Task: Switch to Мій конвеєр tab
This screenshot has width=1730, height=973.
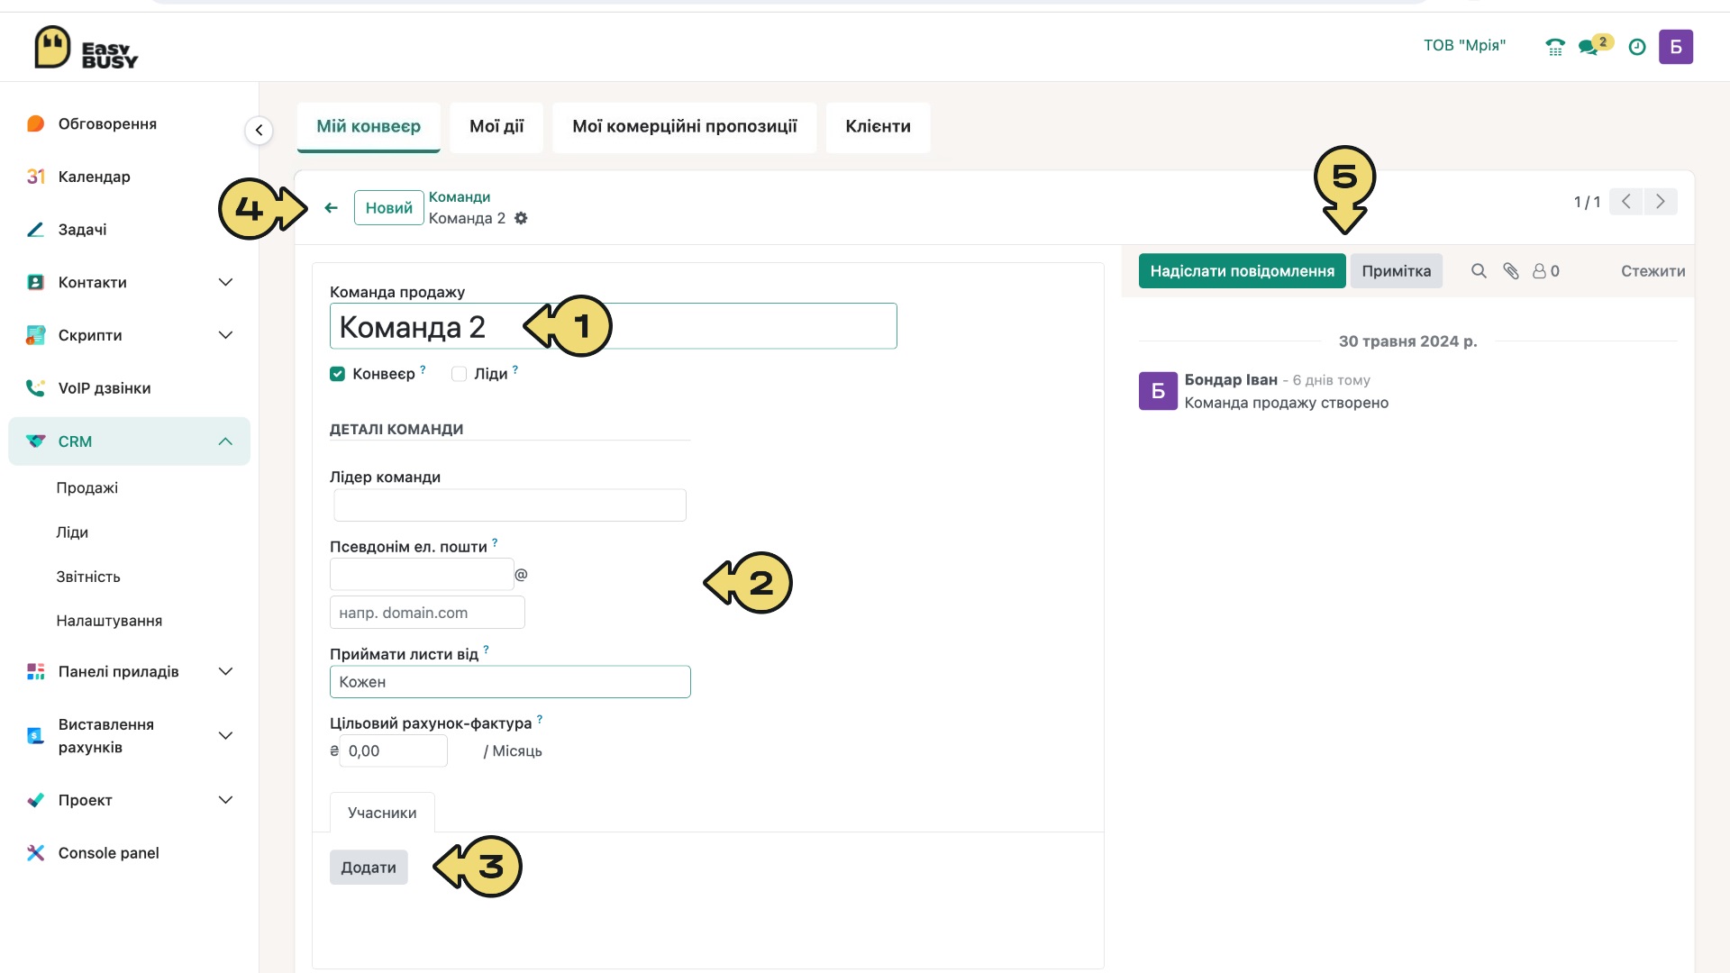Action: pos(369,127)
